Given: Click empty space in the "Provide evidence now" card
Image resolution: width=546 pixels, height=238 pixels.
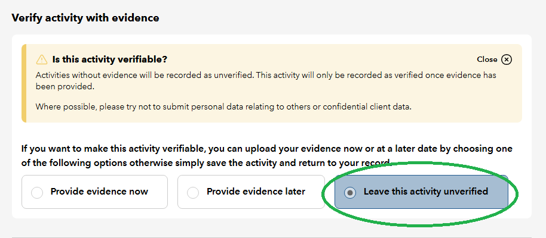Looking at the screenshot, I should pos(158,201).
